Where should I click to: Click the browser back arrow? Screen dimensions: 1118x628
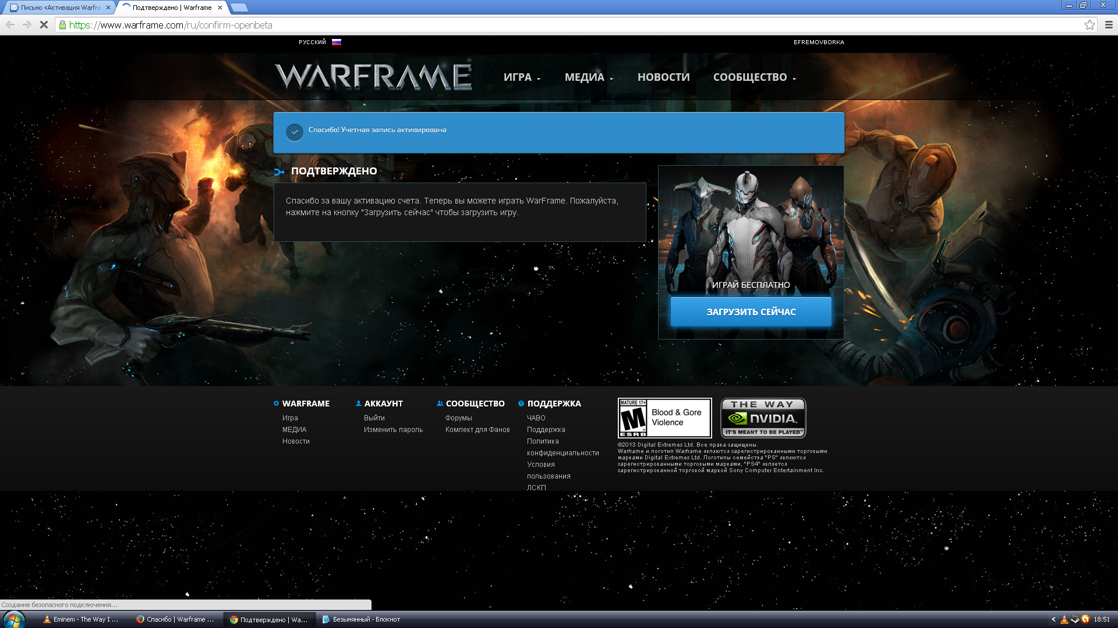(x=10, y=25)
